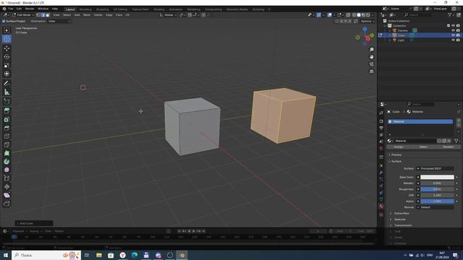
Task: Select the Inset Faces tool
Action: point(7,119)
